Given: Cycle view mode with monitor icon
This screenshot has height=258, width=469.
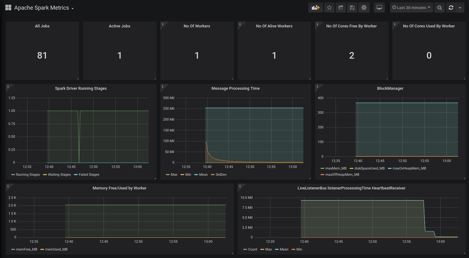Looking at the screenshot, I should [379, 7].
